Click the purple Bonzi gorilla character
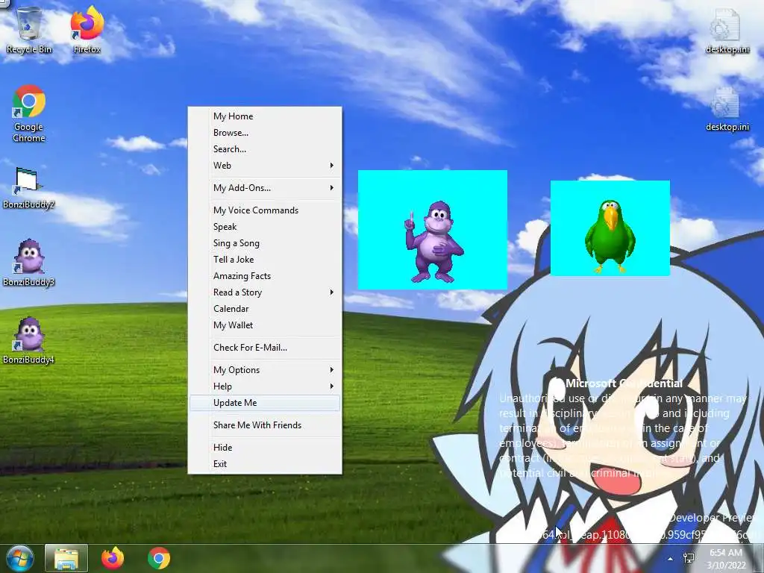The height and width of the screenshot is (573, 764). point(433,242)
